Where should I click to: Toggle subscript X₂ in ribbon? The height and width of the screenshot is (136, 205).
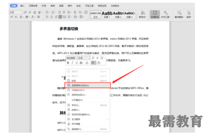point(16,17)
